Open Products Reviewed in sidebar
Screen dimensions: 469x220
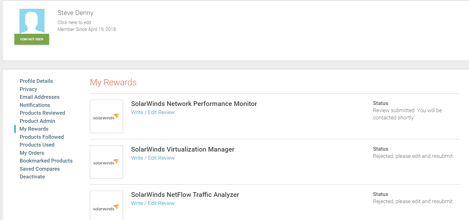click(x=42, y=113)
